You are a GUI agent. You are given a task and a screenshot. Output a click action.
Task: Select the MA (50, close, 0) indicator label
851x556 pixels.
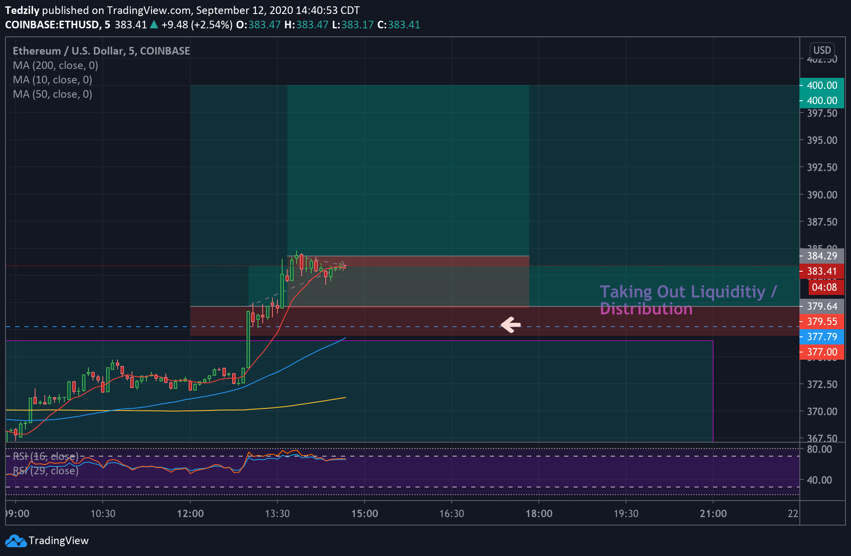pyautogui.click(x=52, y=94)
